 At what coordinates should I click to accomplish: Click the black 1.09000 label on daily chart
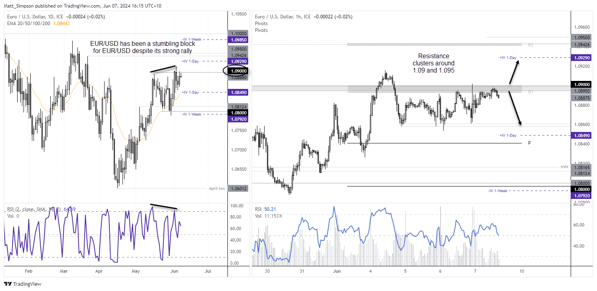point(237,71)
